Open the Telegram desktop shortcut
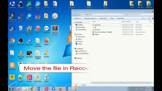 pos(29,17)
